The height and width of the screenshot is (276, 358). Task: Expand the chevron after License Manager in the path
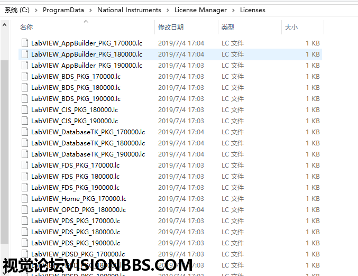(233, 10)
